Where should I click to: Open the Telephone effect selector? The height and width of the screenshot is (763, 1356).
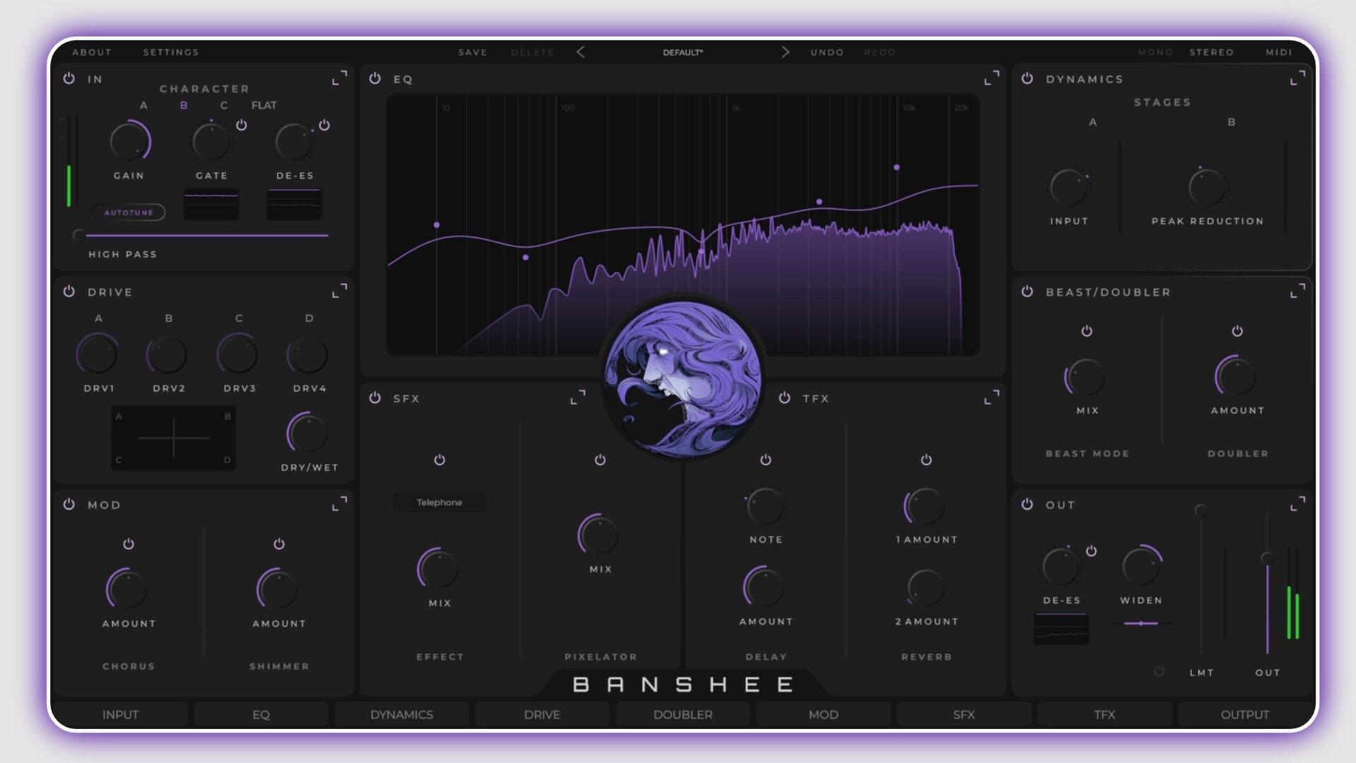tap(439, 503)
